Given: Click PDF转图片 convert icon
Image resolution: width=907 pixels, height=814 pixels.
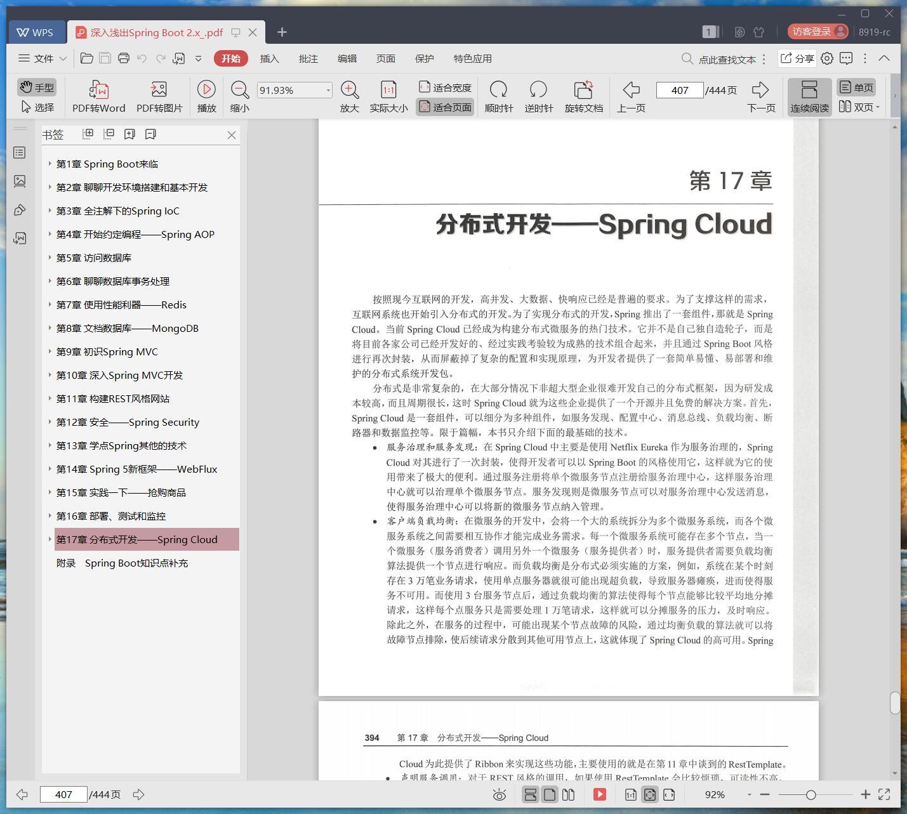Looking at the screenshot, I should click(159, 96).
